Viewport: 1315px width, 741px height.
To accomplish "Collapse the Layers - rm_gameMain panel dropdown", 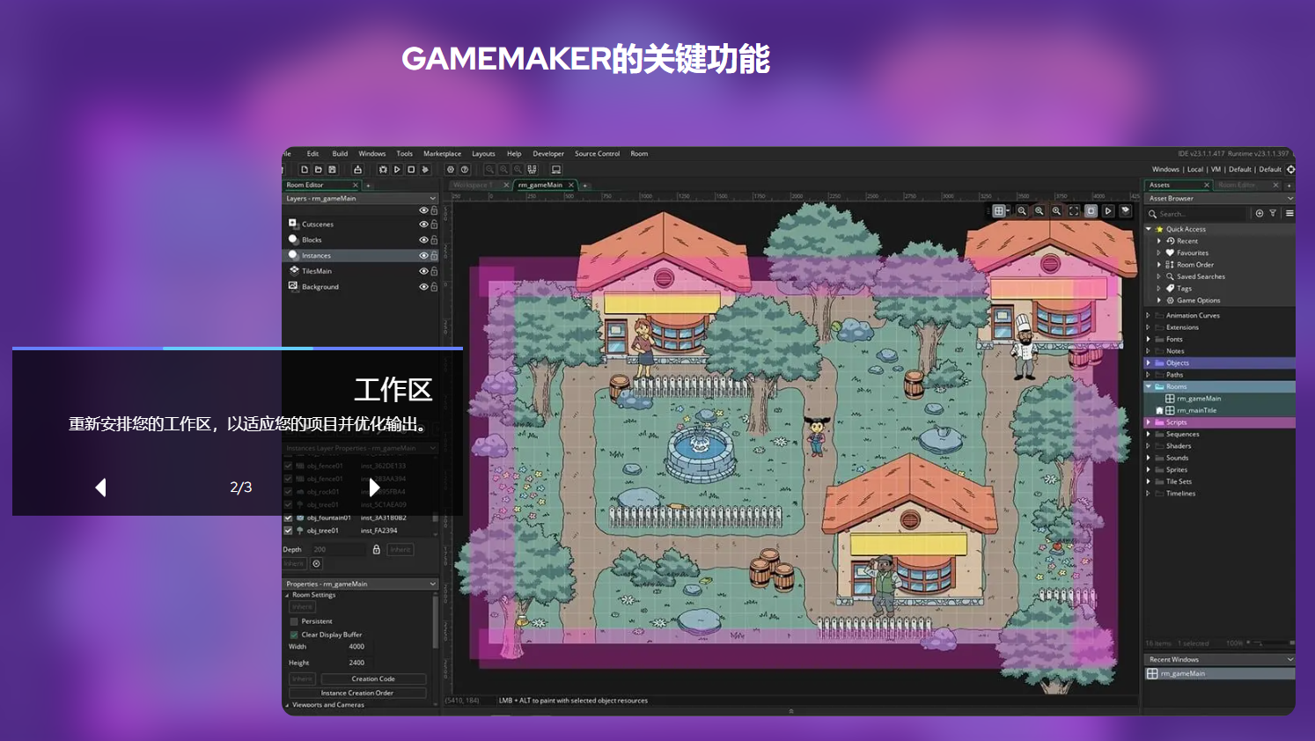I will 432,199.
